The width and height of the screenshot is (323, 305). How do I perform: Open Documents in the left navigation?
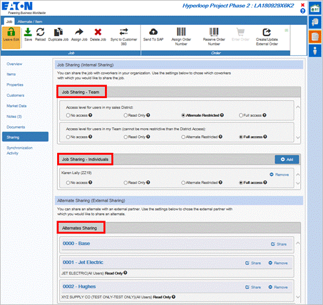tap(16, 127)
